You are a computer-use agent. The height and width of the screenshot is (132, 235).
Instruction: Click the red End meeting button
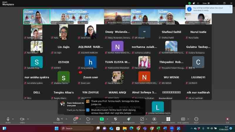click(227, 120)
